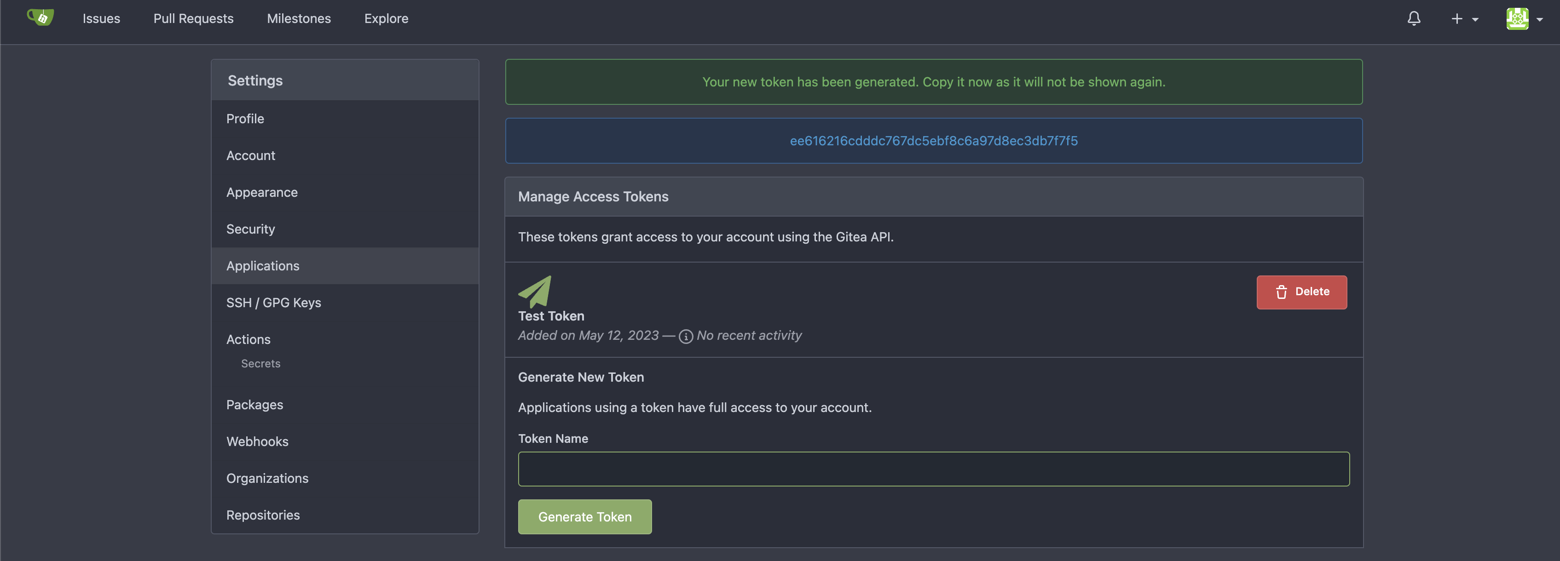Open Issues from the top navigation
The height and width of the screenshot is (561, 1560).
101,18
